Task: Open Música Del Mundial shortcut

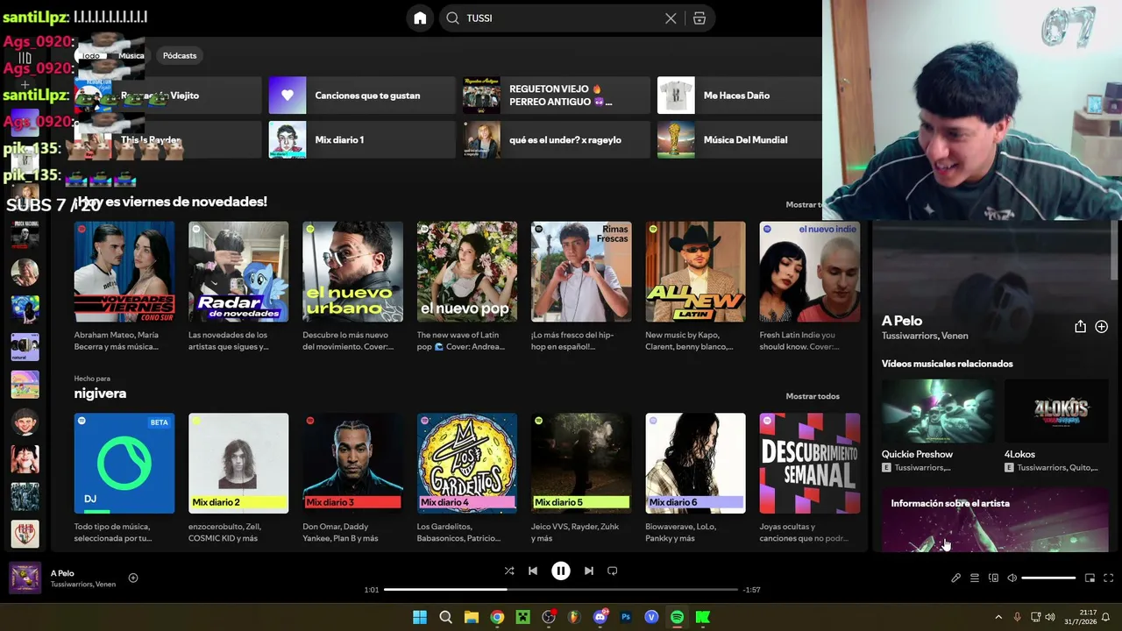Action: (740, 140)
